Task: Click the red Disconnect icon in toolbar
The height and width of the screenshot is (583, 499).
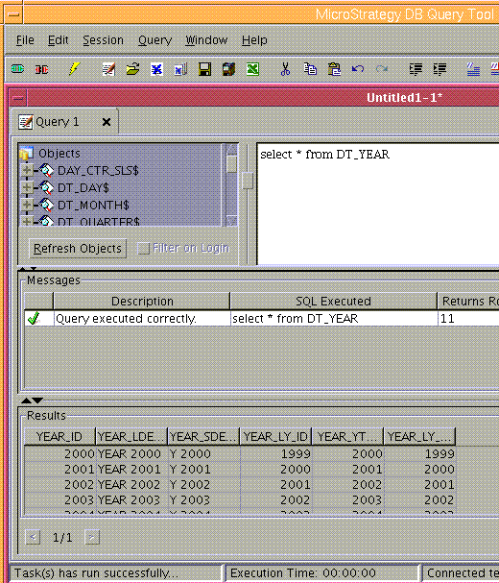Action: coord(41,69)
